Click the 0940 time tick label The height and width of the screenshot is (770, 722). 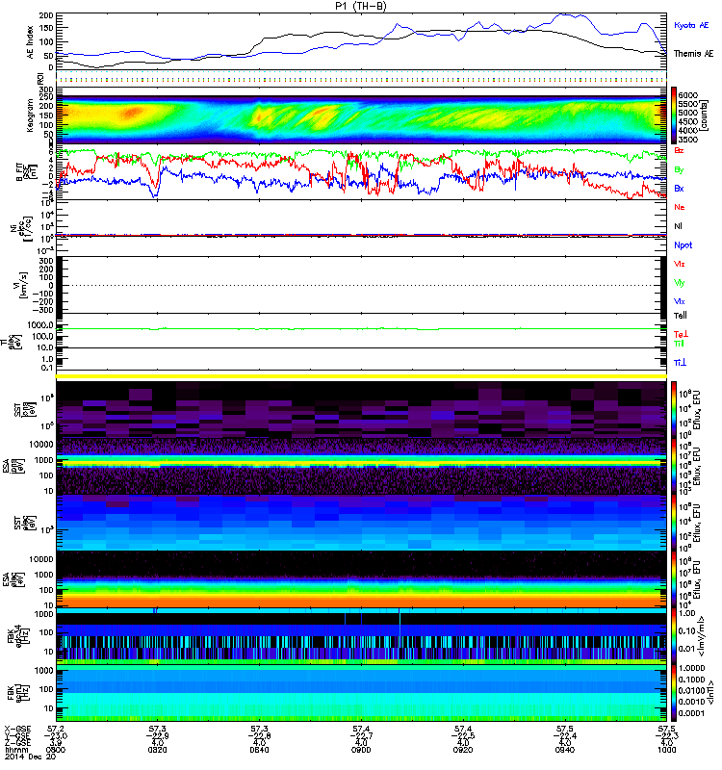click(x=564, y=750)
